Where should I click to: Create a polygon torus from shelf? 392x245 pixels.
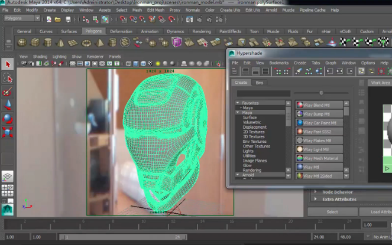pos(86,43)
